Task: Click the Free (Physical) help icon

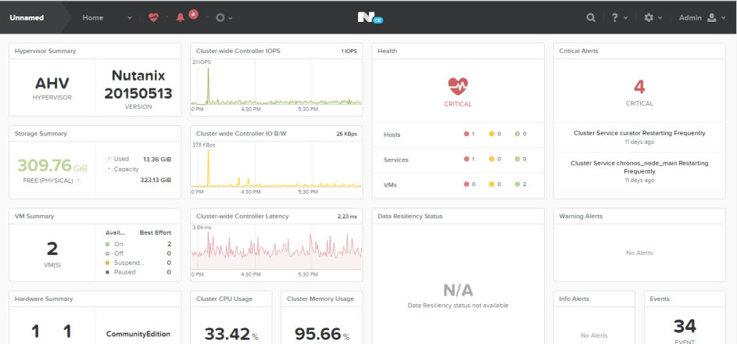Action: [78, 181]
